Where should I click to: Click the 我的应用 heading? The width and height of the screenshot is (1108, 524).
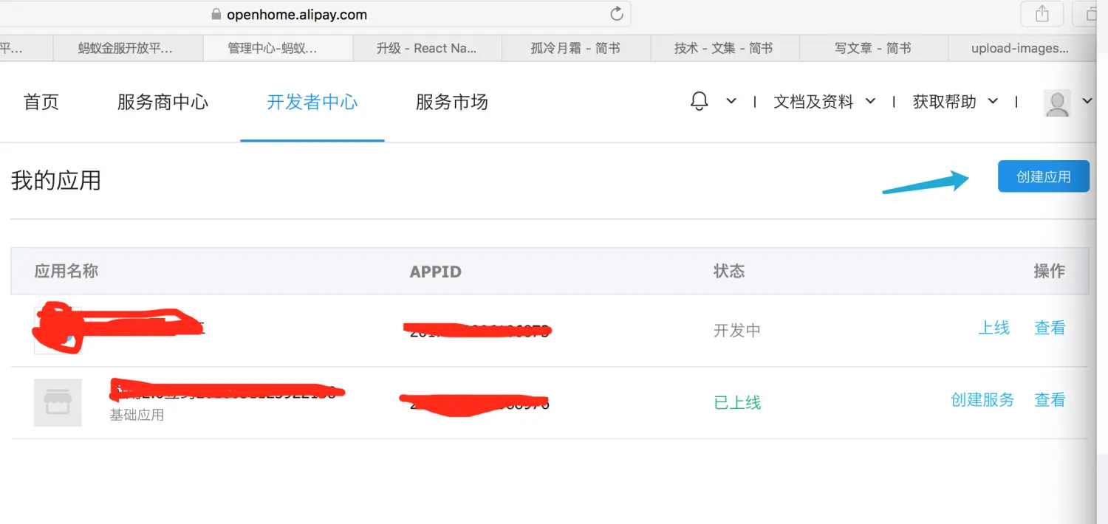pos(56,181)
